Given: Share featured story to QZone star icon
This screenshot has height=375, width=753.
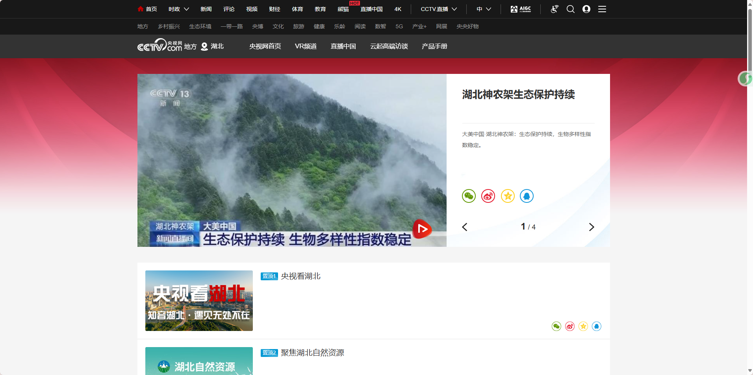Looking at the screenshot, I should [x=508, y=196].
